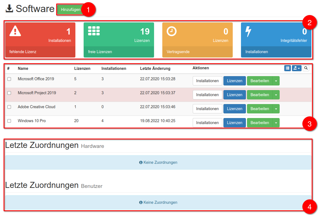Image resolution: width=318 pixels, height=215 pixels.
Task: Click the clock icon on the orange Vertragsende card
Action: 172,31
